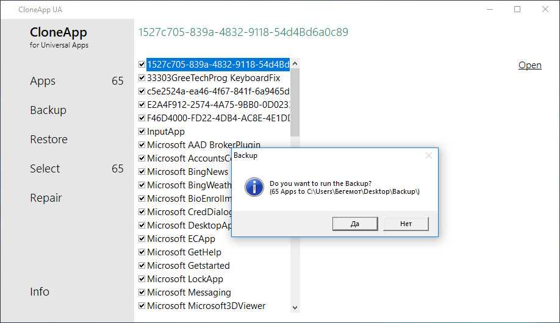Viewport: 560px width, 323px height.
Task: Click the list scroll down arrow
Action: click(295, 308)
